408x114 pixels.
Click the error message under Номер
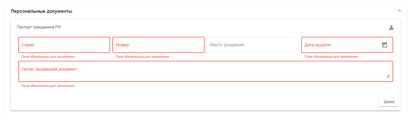[x=142, y=57]
